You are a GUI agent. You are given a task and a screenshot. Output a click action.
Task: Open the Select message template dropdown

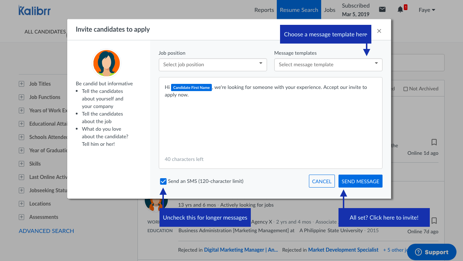(328, 65)
